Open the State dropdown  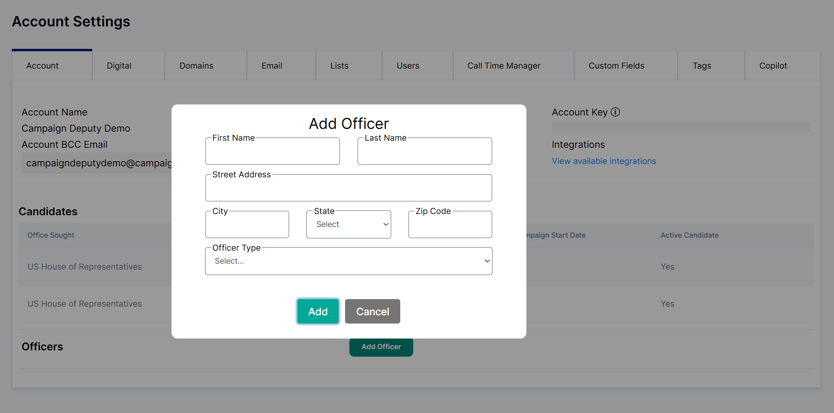[x=349, y=224]
